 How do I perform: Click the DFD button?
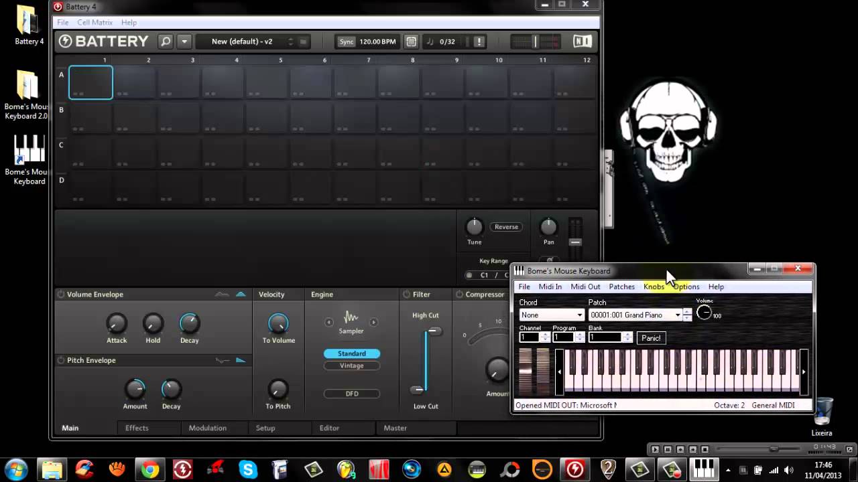coord(352,394)
